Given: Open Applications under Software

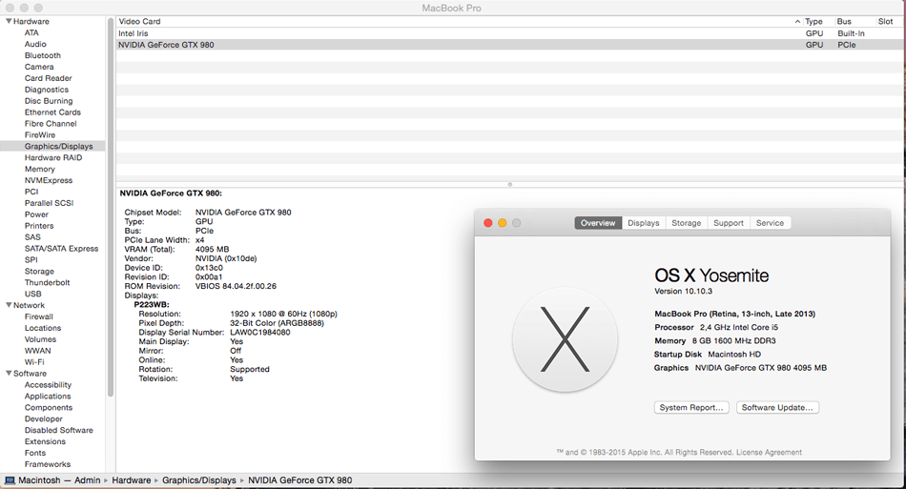Looking at the screenshot, I should (x=48, y=396).
